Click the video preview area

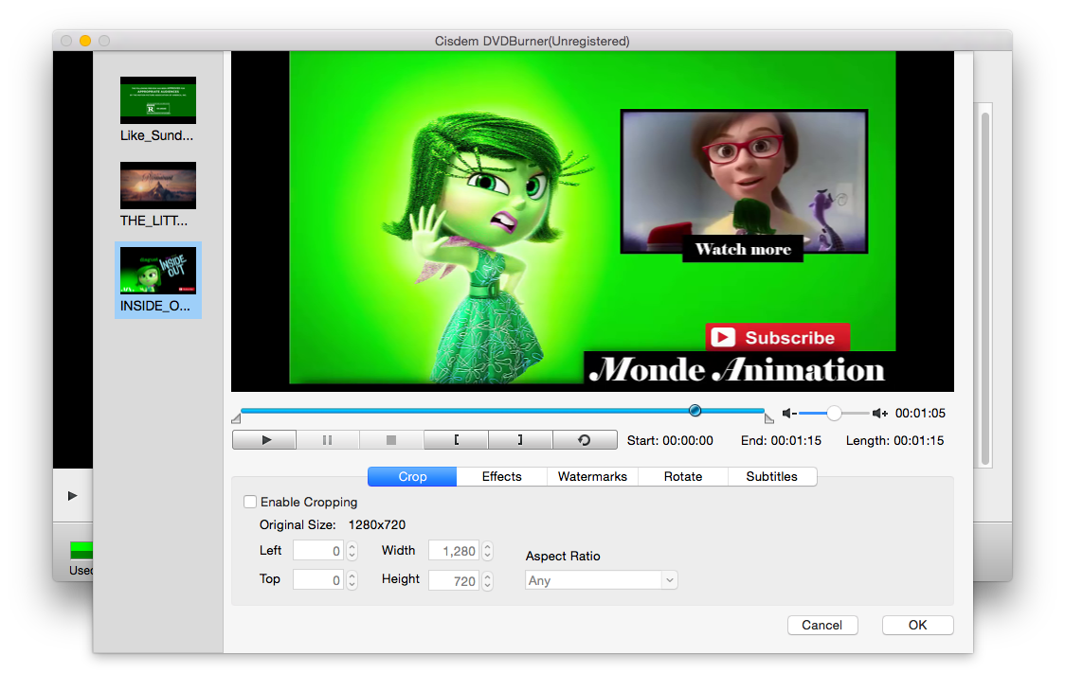click(x=592, y=221)
